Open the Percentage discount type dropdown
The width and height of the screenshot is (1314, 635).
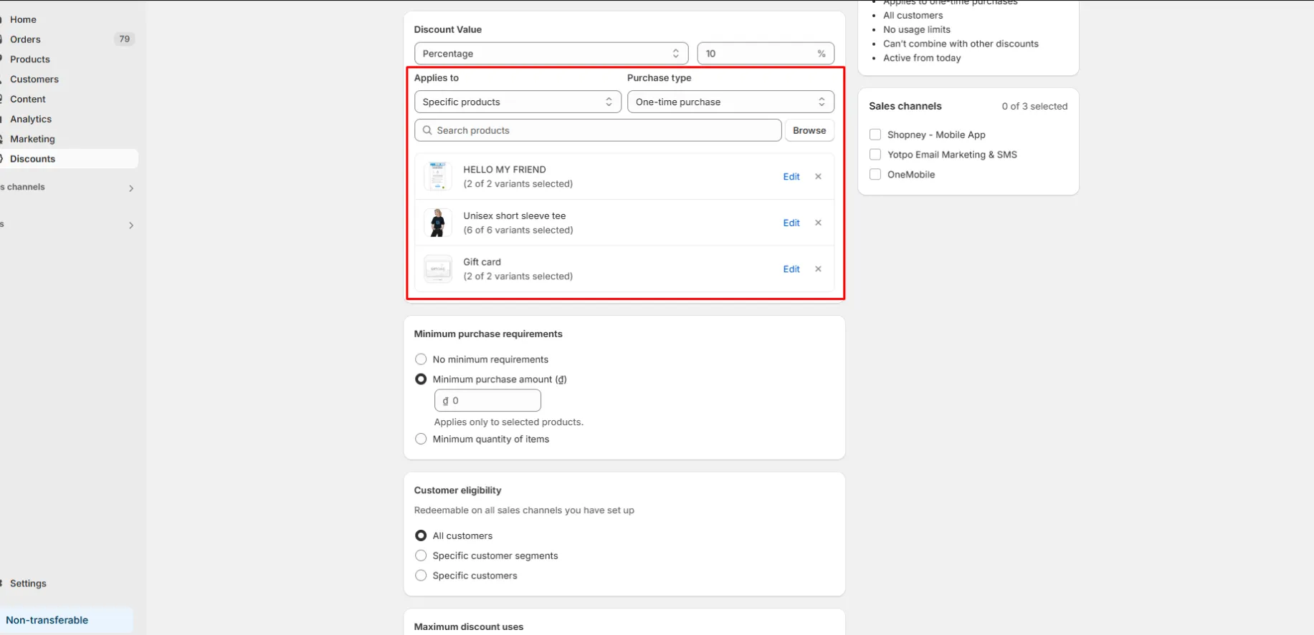click(x=551, y=54)
